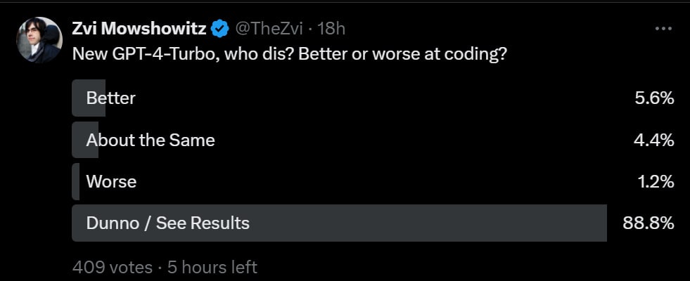Visit the @TheZvi handle link
The height and width of the screenshot is (281, 690).
[x=269, y=29]
